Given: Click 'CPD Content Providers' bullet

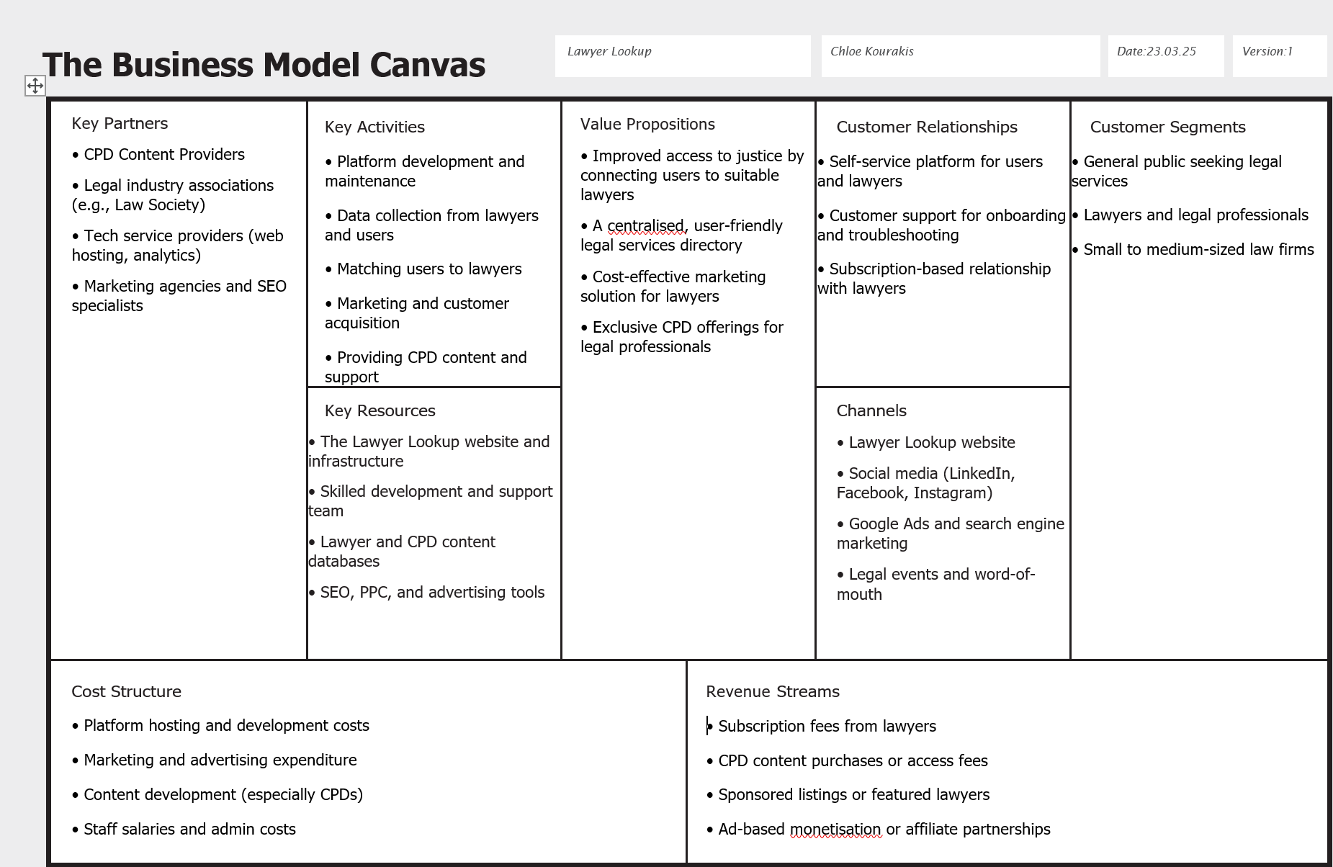Looking at the screenshot, I should click(x=158, y=154).
